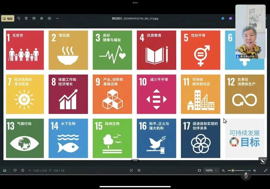The height and width of the screenshot is (189, 270).
Task: Click the right scan icon at bottom center
Action: pyautogui.click(x=139, y=170)
